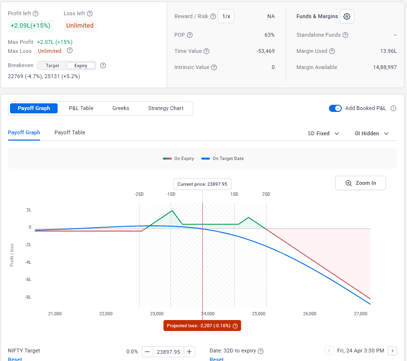Click help icon in Projected loss badge

pos(235,326)
